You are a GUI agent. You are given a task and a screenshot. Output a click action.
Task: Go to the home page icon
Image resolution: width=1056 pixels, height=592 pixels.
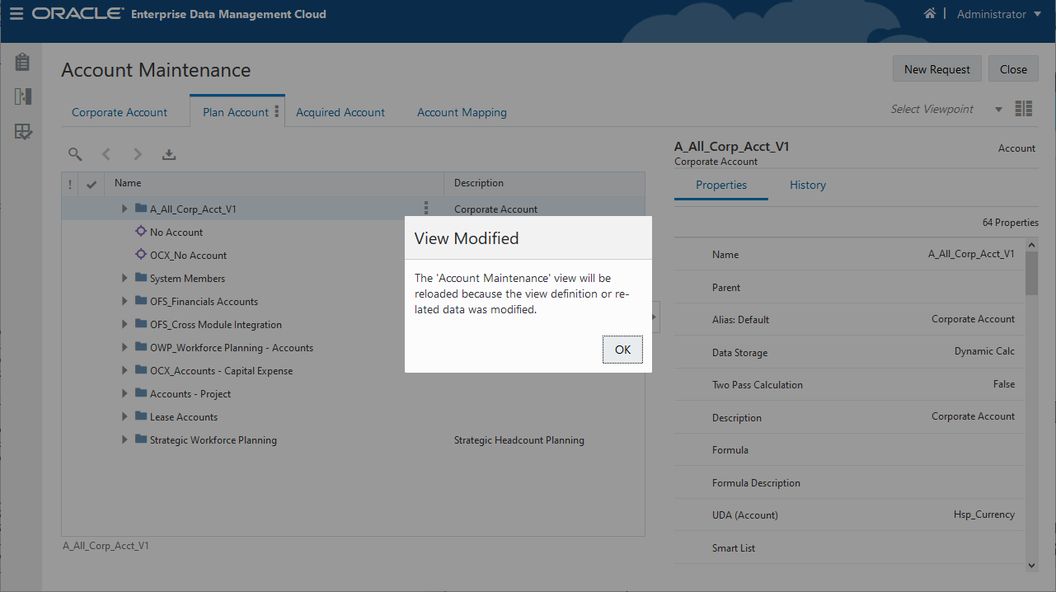(x=930, y=14)
